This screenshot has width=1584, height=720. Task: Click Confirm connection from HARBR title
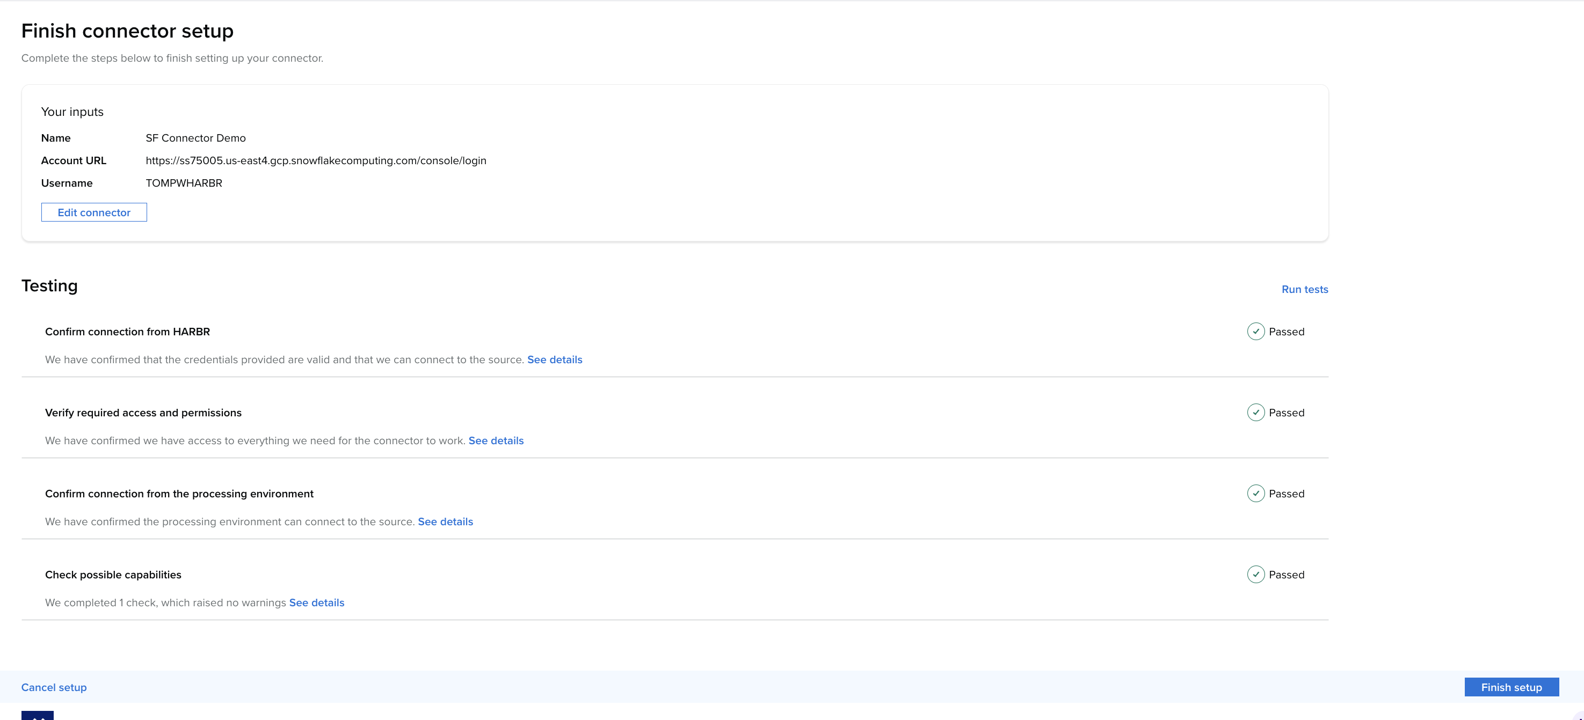tap(127, 332)
